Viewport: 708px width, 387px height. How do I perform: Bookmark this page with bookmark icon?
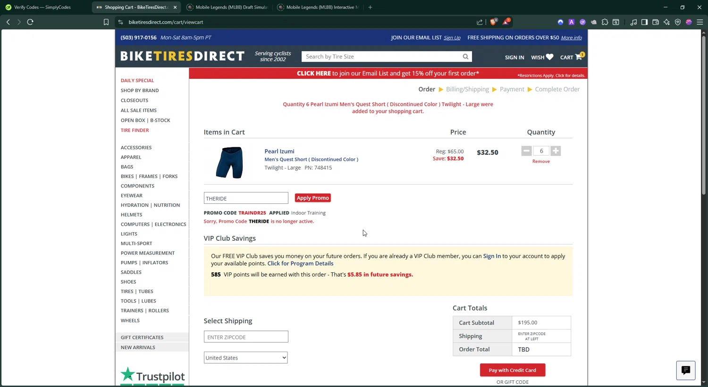tap(106, 22)
